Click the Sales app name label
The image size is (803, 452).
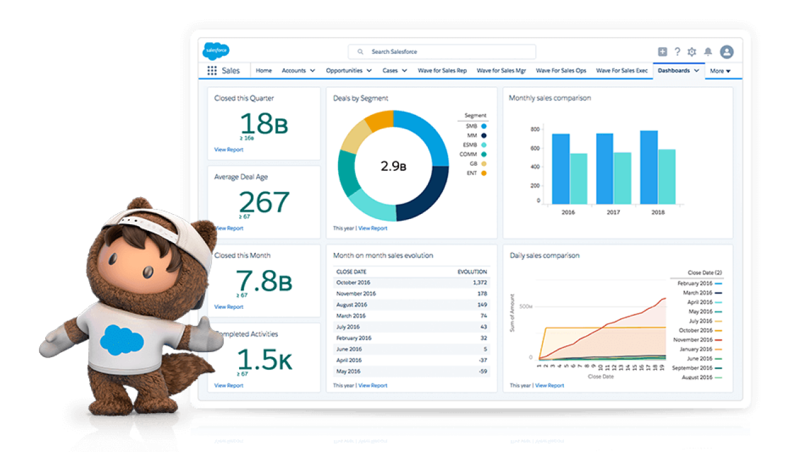(231, 71)
